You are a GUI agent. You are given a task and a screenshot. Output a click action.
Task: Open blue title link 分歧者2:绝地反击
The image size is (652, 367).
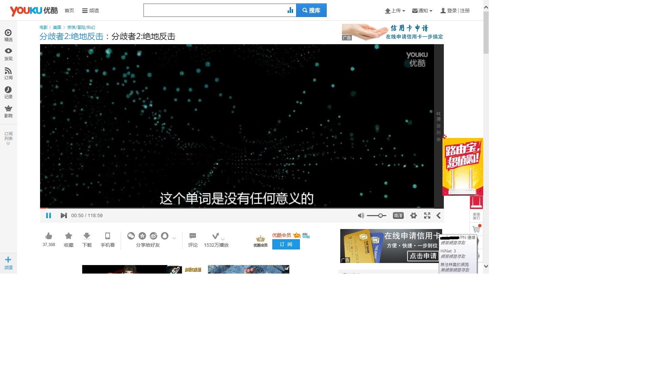(71, 36)
